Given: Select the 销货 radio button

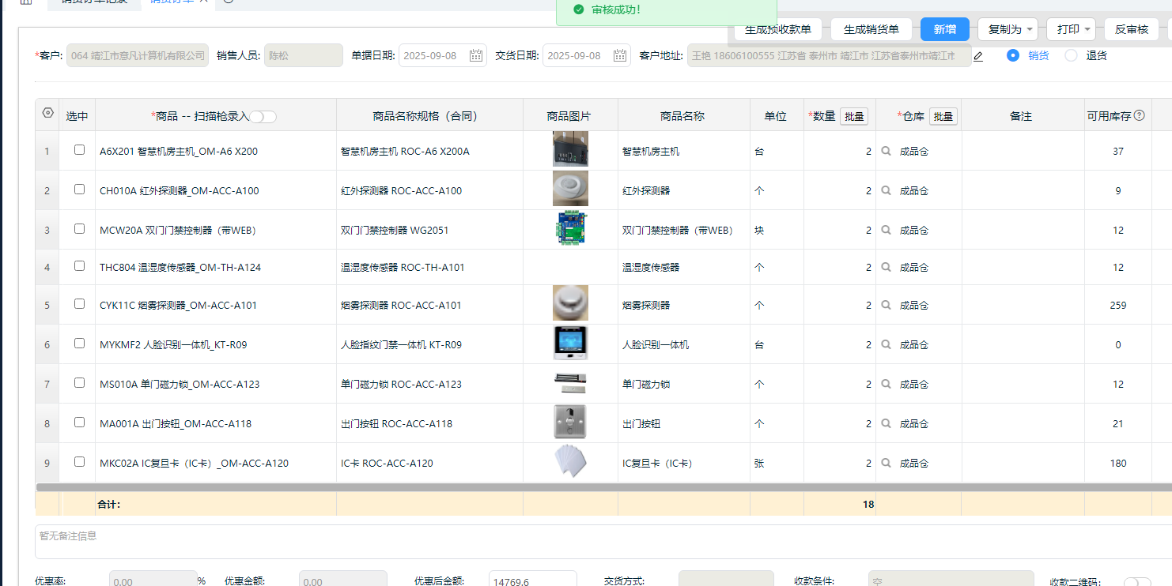Looking at the screenshot, I should tap(1013, 55).
